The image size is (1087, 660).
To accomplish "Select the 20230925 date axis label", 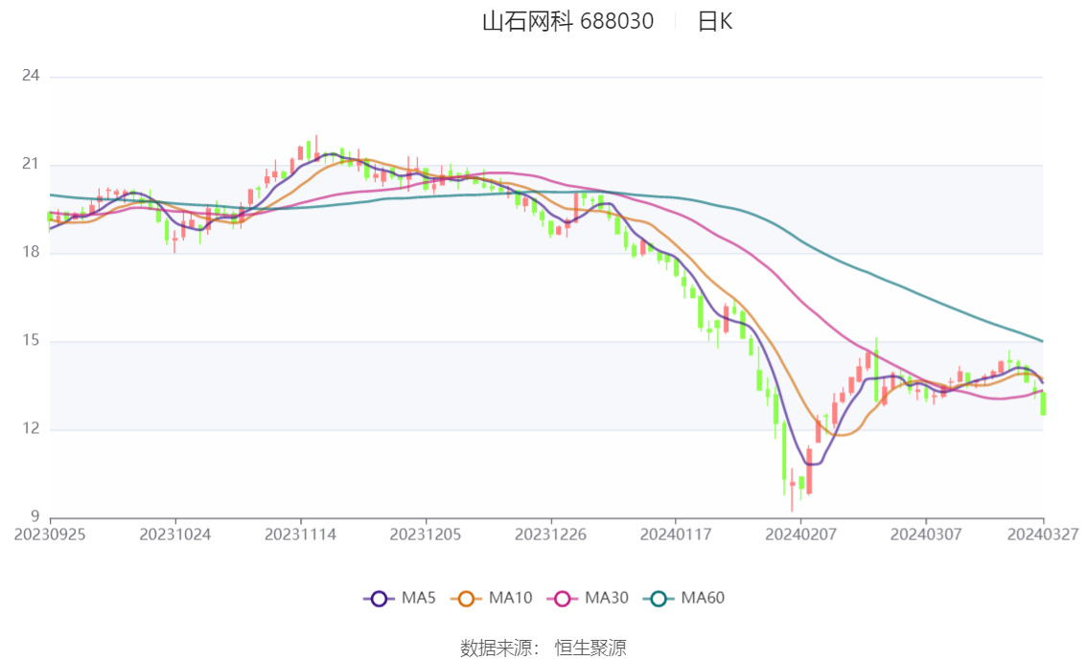I will pyautogui.click(x=50, y=535).
